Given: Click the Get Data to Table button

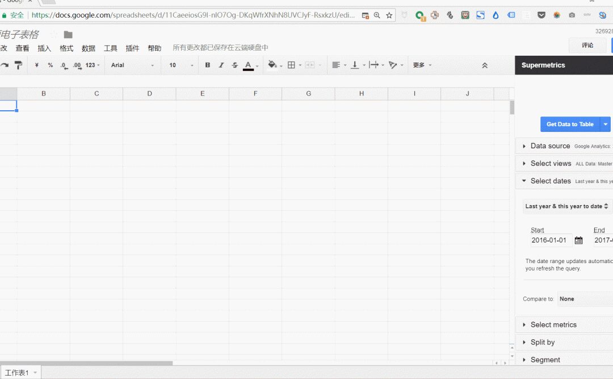Looking at the screenshot, I should click(x=570, y=124).
